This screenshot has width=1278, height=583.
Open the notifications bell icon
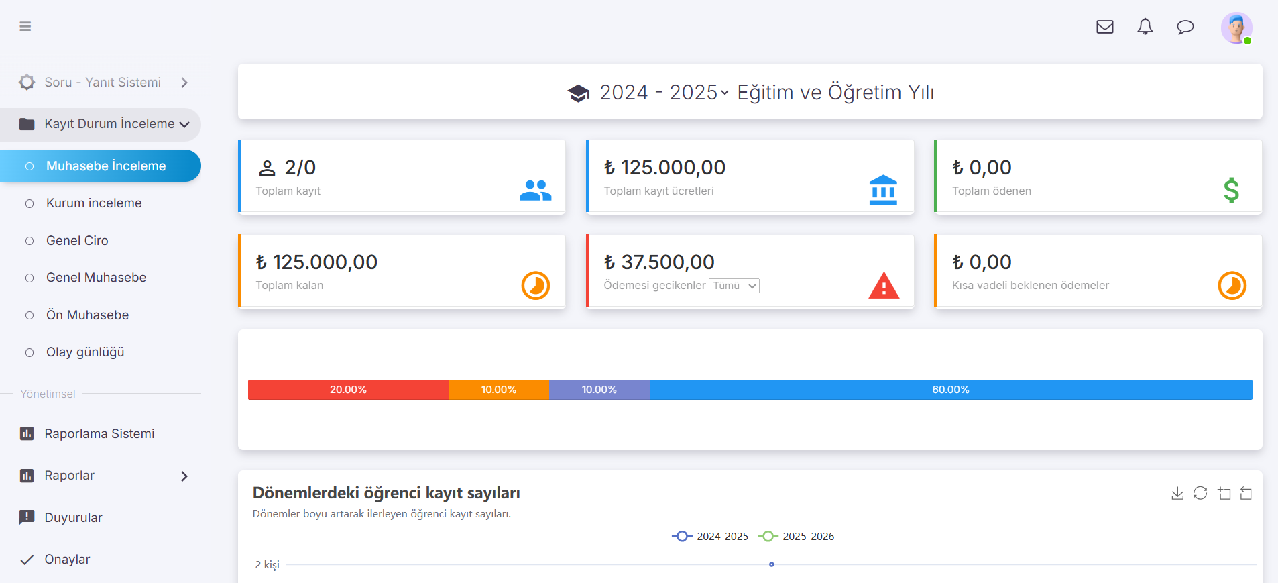coord(1145,27)
